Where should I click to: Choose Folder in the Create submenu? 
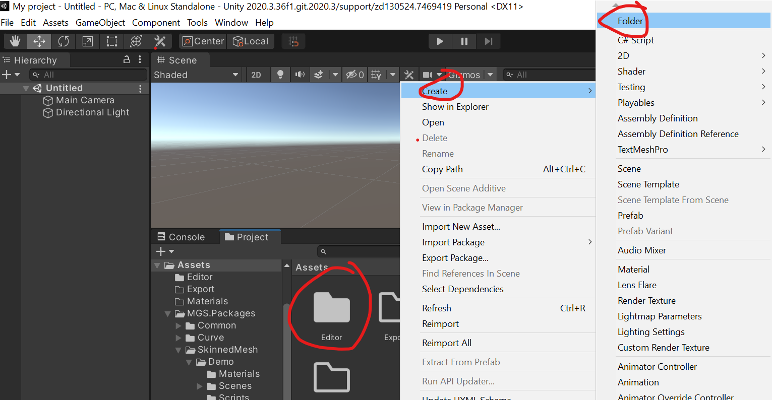[684, 21]
